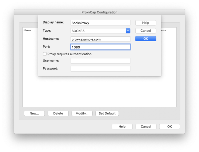This screenshot has width=199, height=152.
Task: Click Help in the ProxyCap Configuration window
Action: (122, 127)
